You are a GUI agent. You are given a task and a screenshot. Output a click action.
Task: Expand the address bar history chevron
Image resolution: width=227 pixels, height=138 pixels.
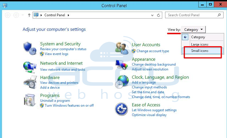[152, 15]
